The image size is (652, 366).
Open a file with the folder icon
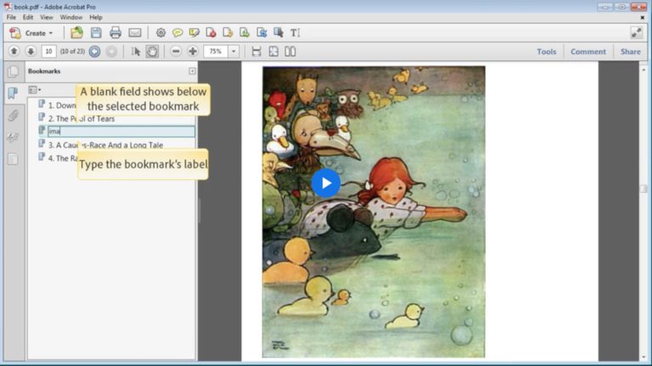(77, 33)
